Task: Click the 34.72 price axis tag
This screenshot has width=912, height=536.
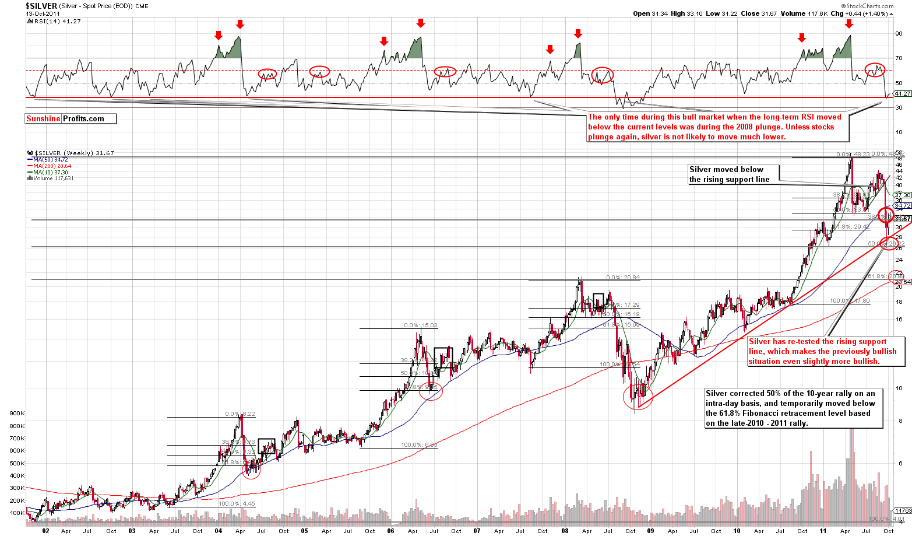Action: pos(902,206)
